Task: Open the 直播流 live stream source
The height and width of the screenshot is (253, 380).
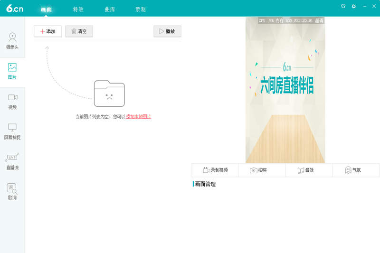Action: tap(12, 161)
